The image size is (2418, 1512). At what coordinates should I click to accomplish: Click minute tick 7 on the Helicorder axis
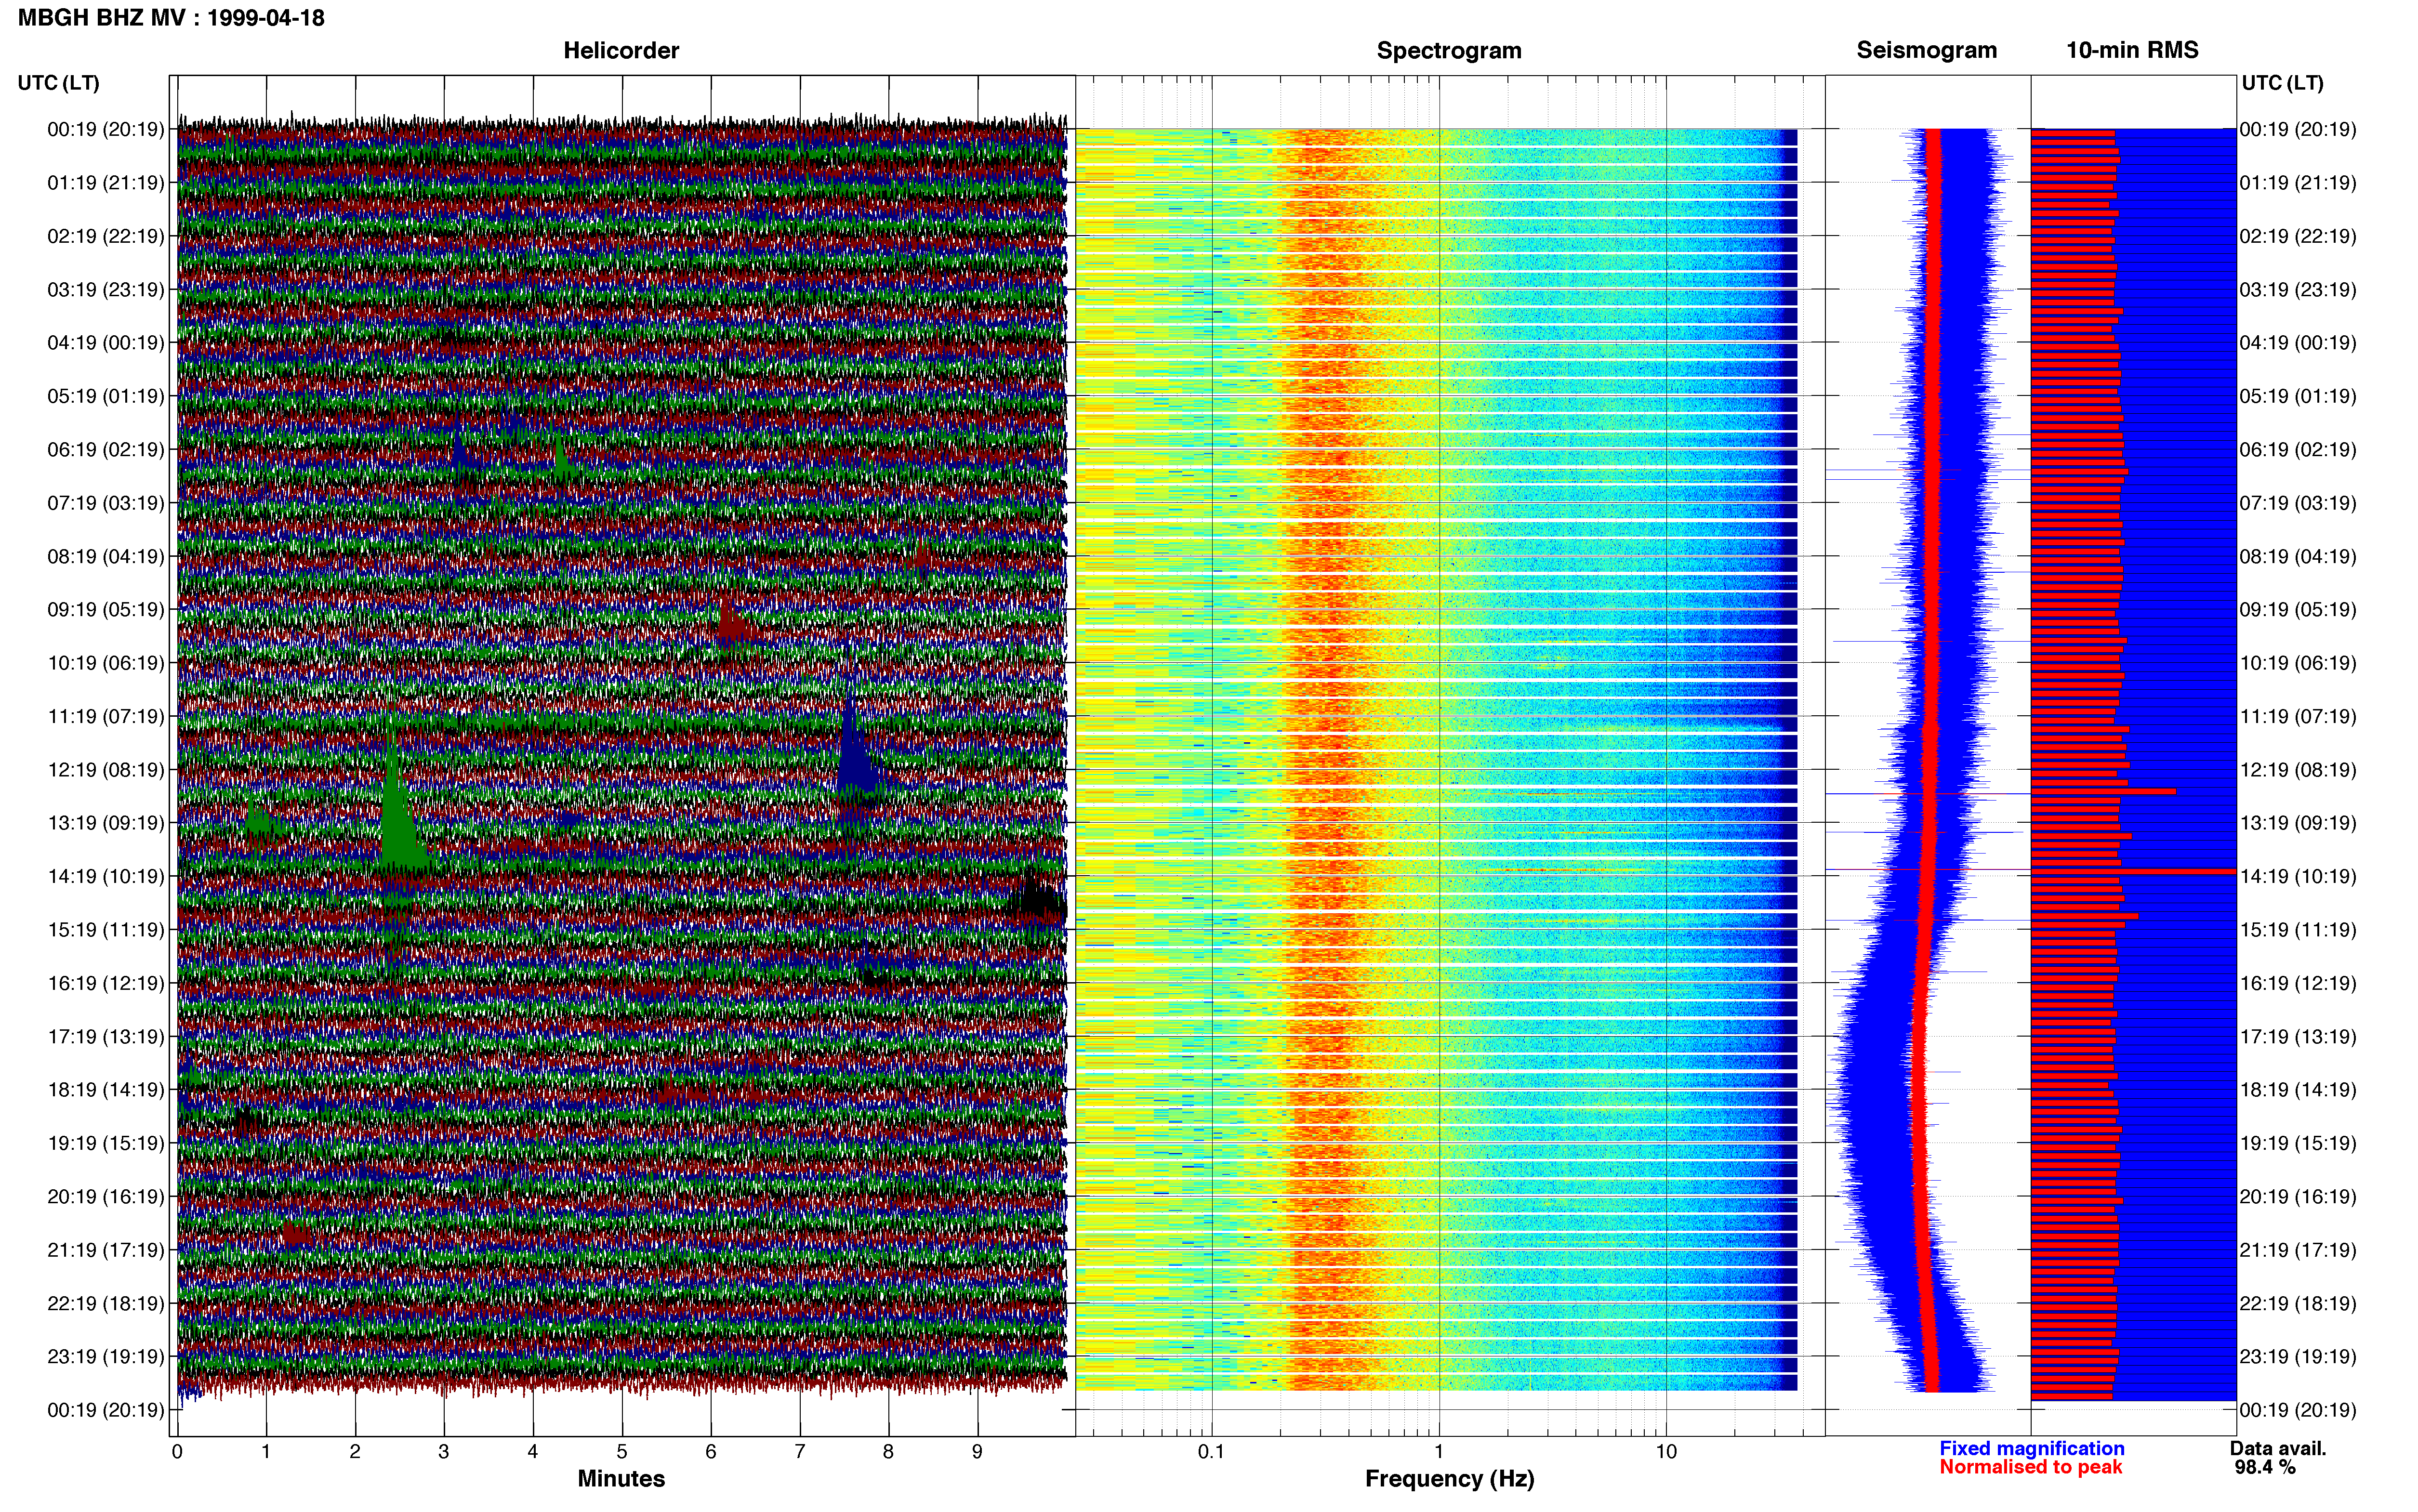tap(800, 1451)
